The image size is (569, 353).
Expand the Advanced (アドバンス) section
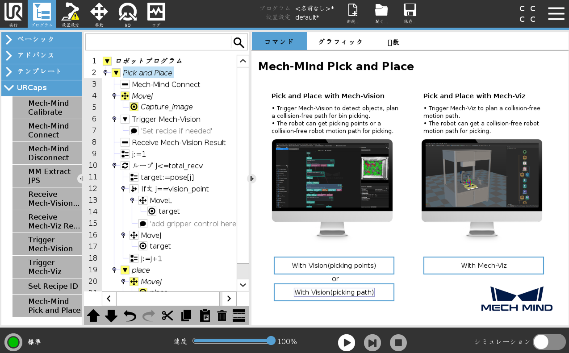point(42,55)
